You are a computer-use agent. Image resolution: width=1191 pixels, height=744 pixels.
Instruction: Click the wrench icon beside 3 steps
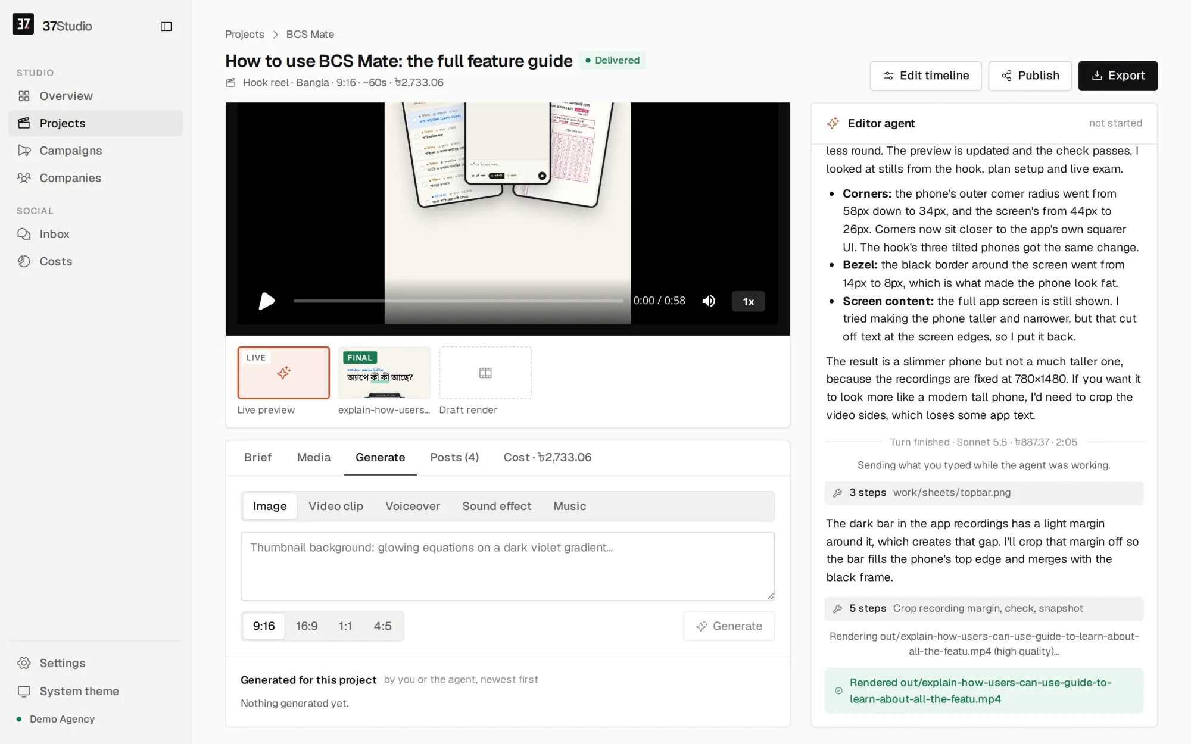tap(837, 493)
